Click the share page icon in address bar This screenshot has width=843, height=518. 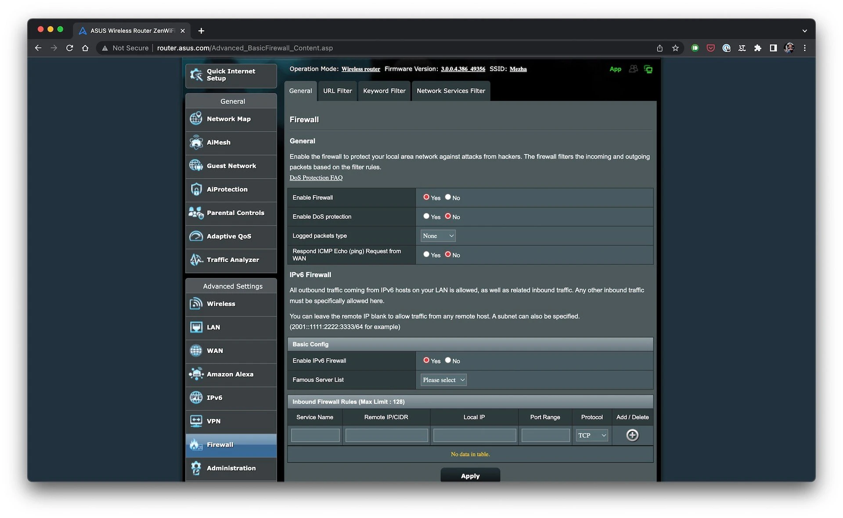coord(659,48)
